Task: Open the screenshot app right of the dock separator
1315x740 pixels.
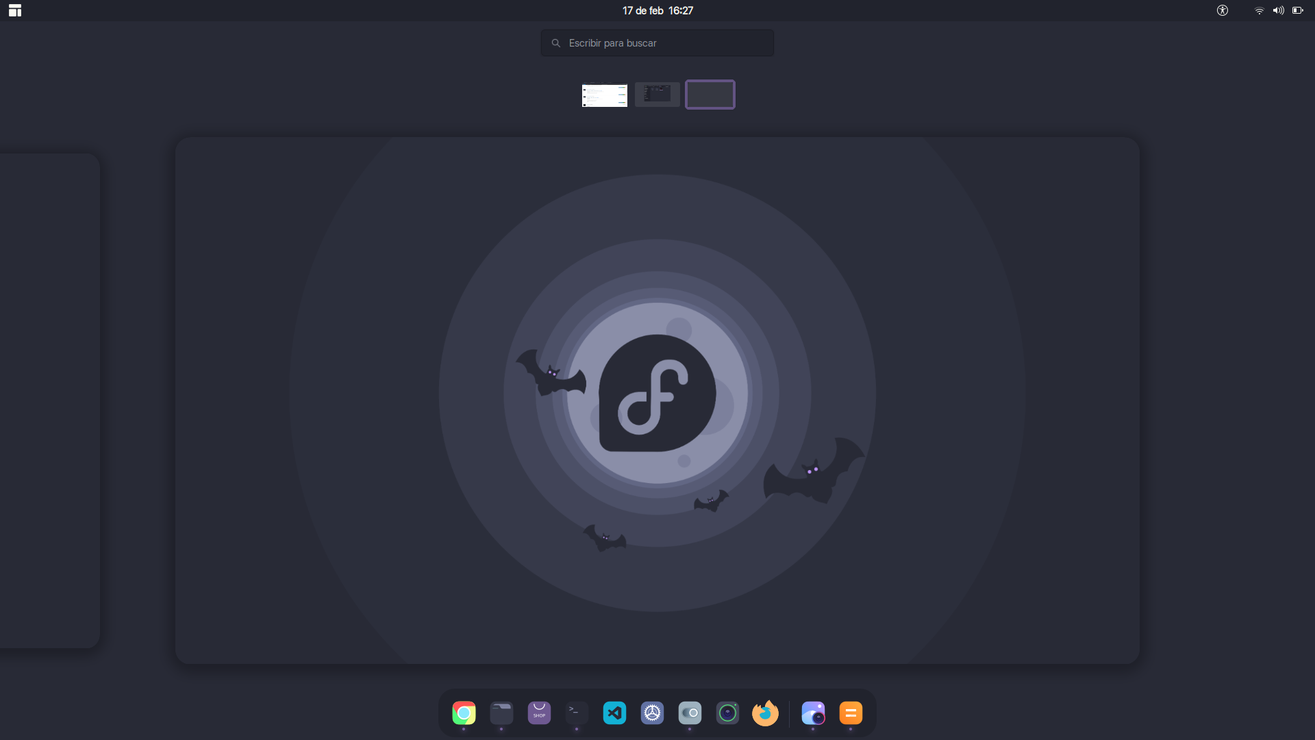Action: 813,713
